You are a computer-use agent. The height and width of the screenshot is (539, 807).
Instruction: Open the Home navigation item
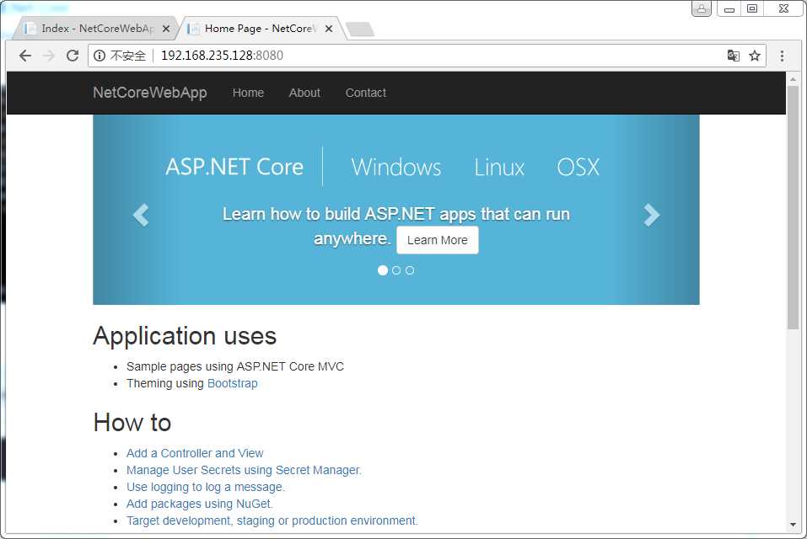click(248, 93)
